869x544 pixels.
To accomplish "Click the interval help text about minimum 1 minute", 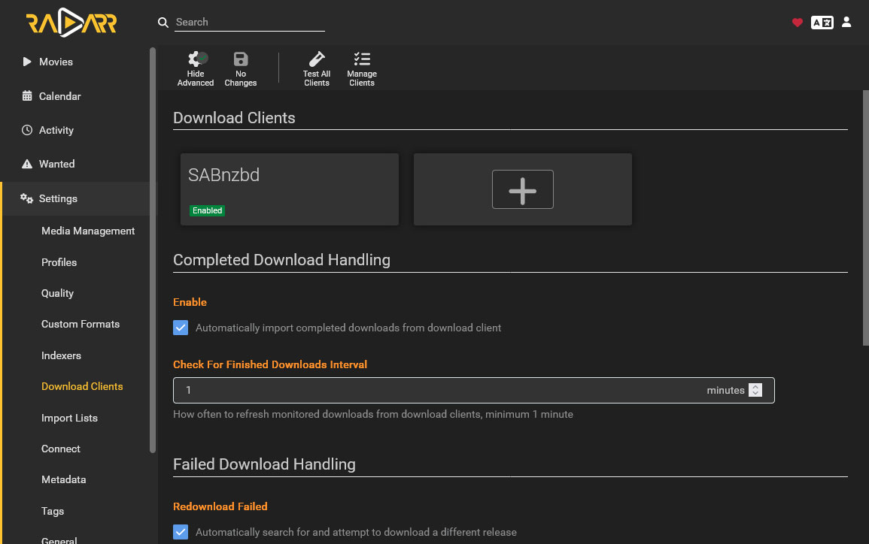I will pos(373,415).
